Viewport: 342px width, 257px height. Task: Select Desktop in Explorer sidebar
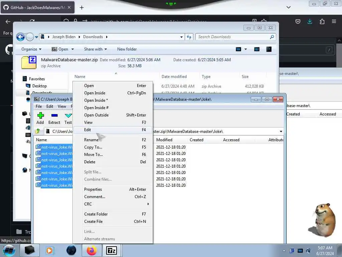click(x=39, y=86)
